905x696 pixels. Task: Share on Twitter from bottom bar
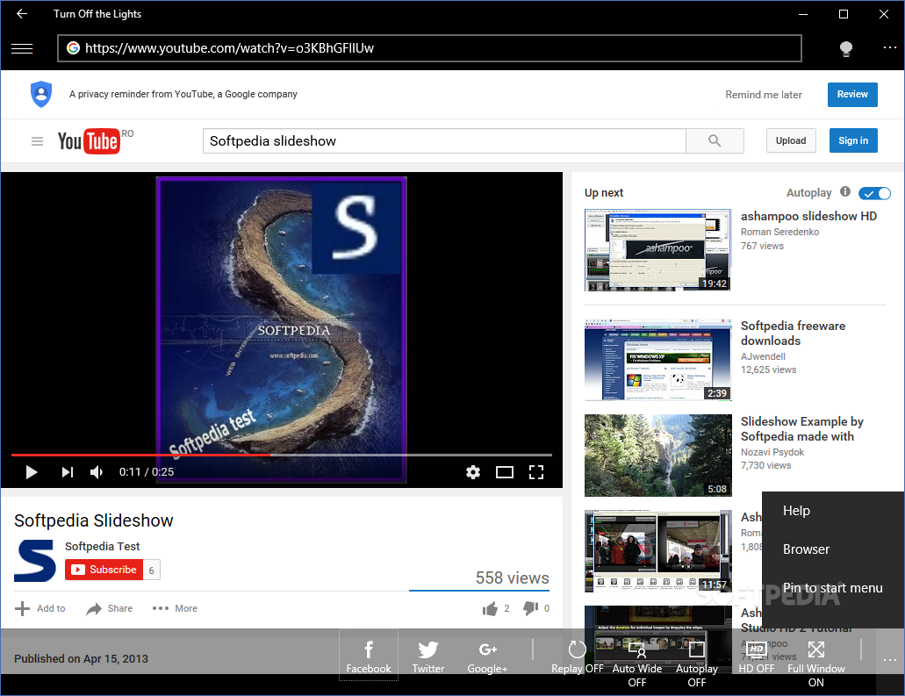(427, 655)
